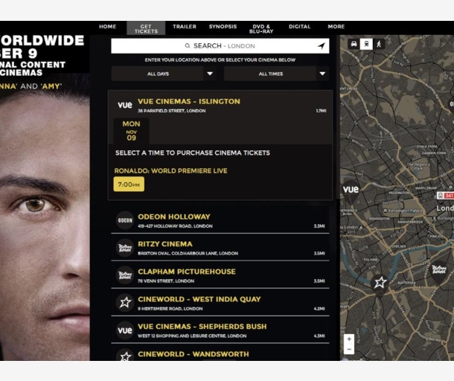Click the Vue marker on map
This screenshot has width=454, height=381.
(x=351, y=192)
